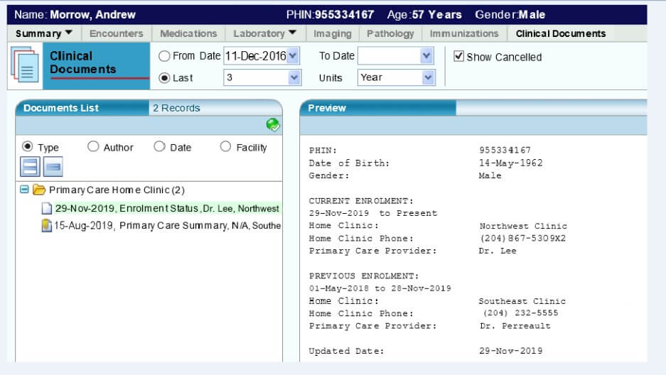The image size is (666, 375).
Task: Click the Dr. Lee primary care provider value
Action: tap(498, 251)
